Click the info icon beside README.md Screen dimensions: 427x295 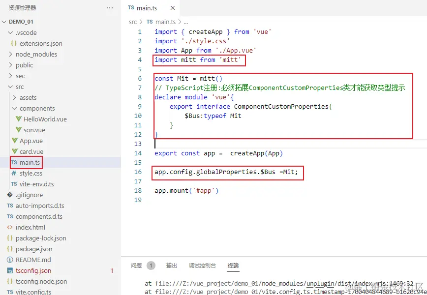[x=10, y=260]
